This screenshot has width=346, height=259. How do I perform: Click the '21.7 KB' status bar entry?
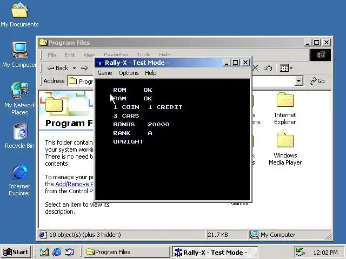[x=218, y=235]
